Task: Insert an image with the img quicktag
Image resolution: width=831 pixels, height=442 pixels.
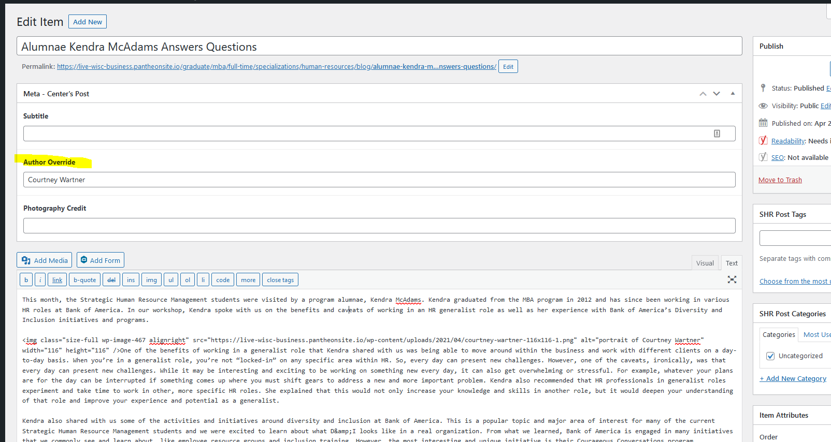Action: 151,280
